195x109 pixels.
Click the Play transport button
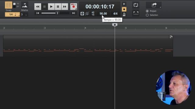click(x=51, y=7)
